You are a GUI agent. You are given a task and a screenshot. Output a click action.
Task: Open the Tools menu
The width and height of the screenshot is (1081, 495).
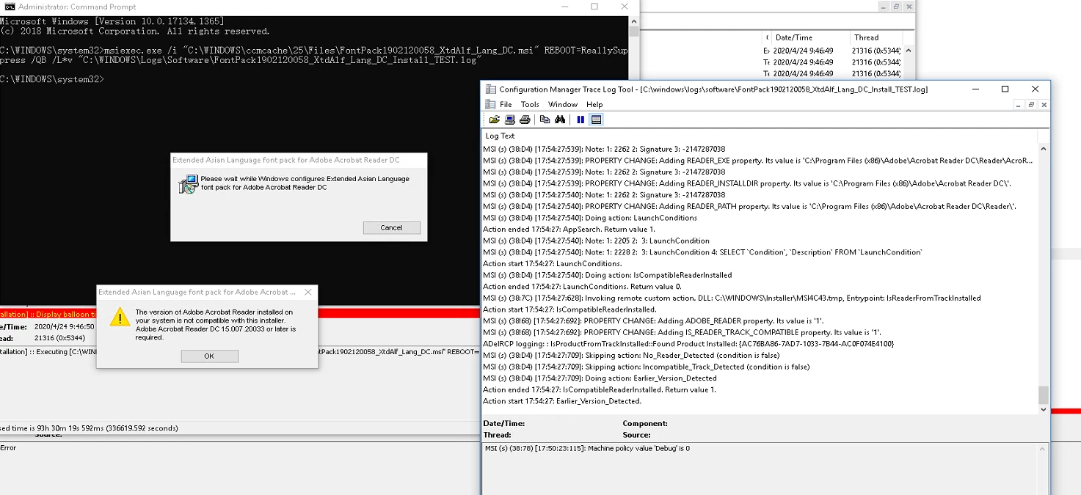pos(530,104)
